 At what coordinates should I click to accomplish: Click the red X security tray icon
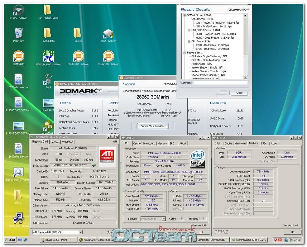276,240
